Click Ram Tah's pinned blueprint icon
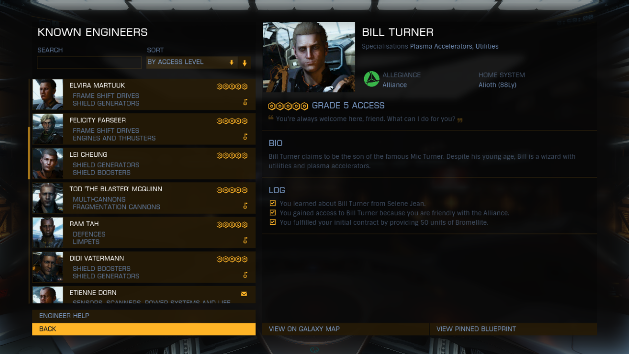Screen dimensions: 629x354 click(245, 240)
